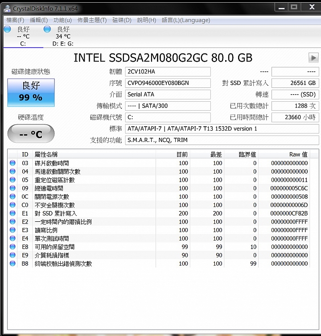The height and width of the screenshot is (336, 321).
Task: Open the 編輯(E) menu
Action: coord(39,20)
